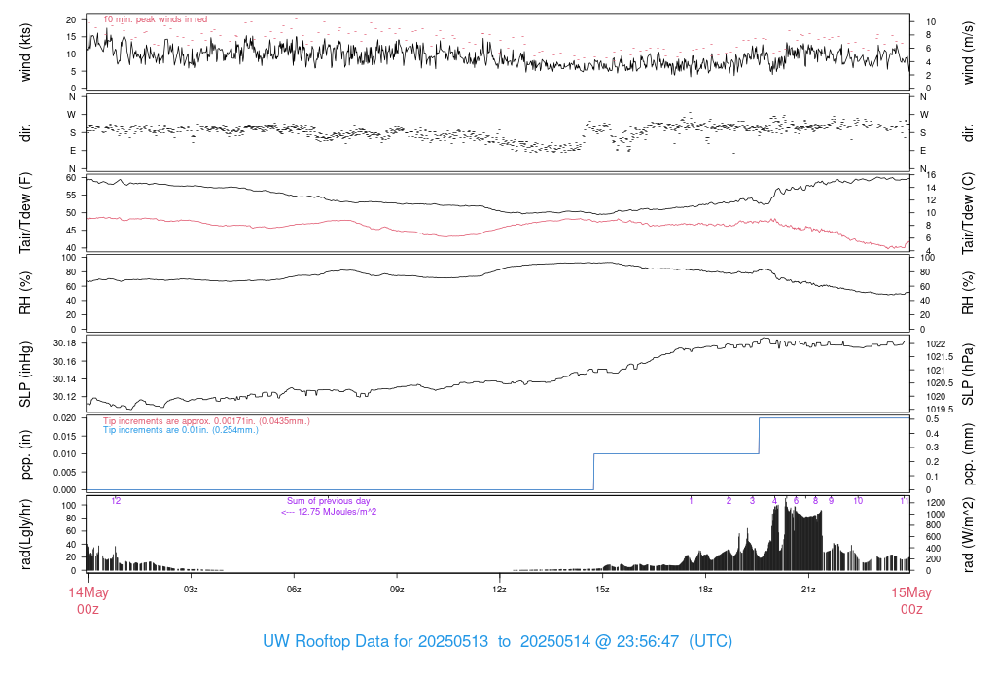Click the '15May 00z' end date label
Viewport: 996px width, 681px height.
click(911, 600)
